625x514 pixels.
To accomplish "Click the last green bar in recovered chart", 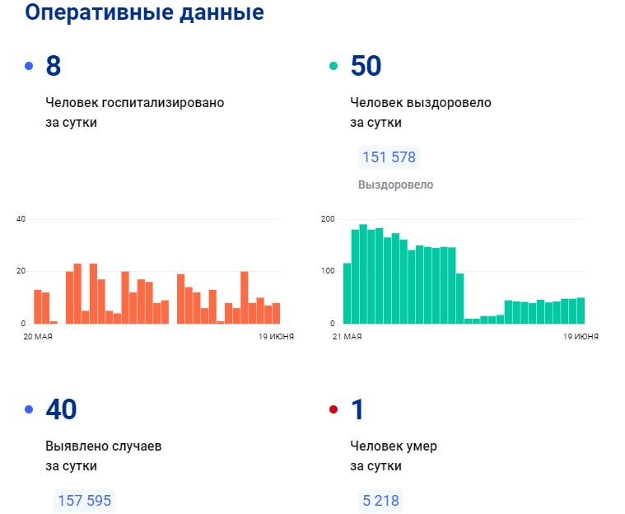I will click(x=581, y=311).
